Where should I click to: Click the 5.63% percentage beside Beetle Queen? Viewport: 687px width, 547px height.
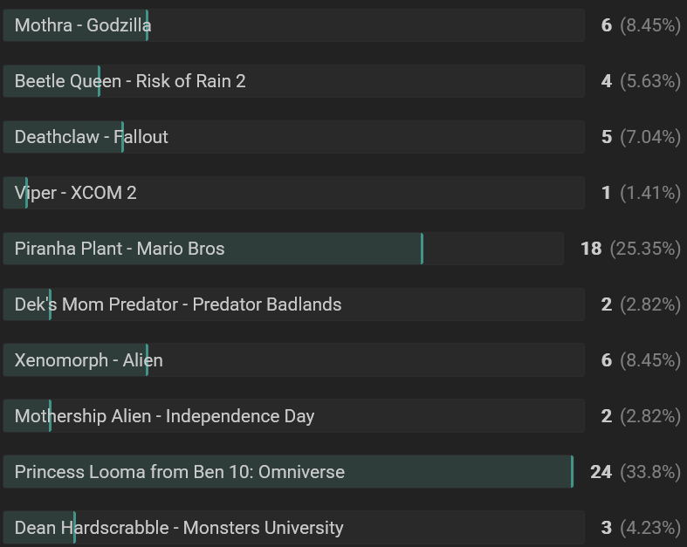coord(650,81)
